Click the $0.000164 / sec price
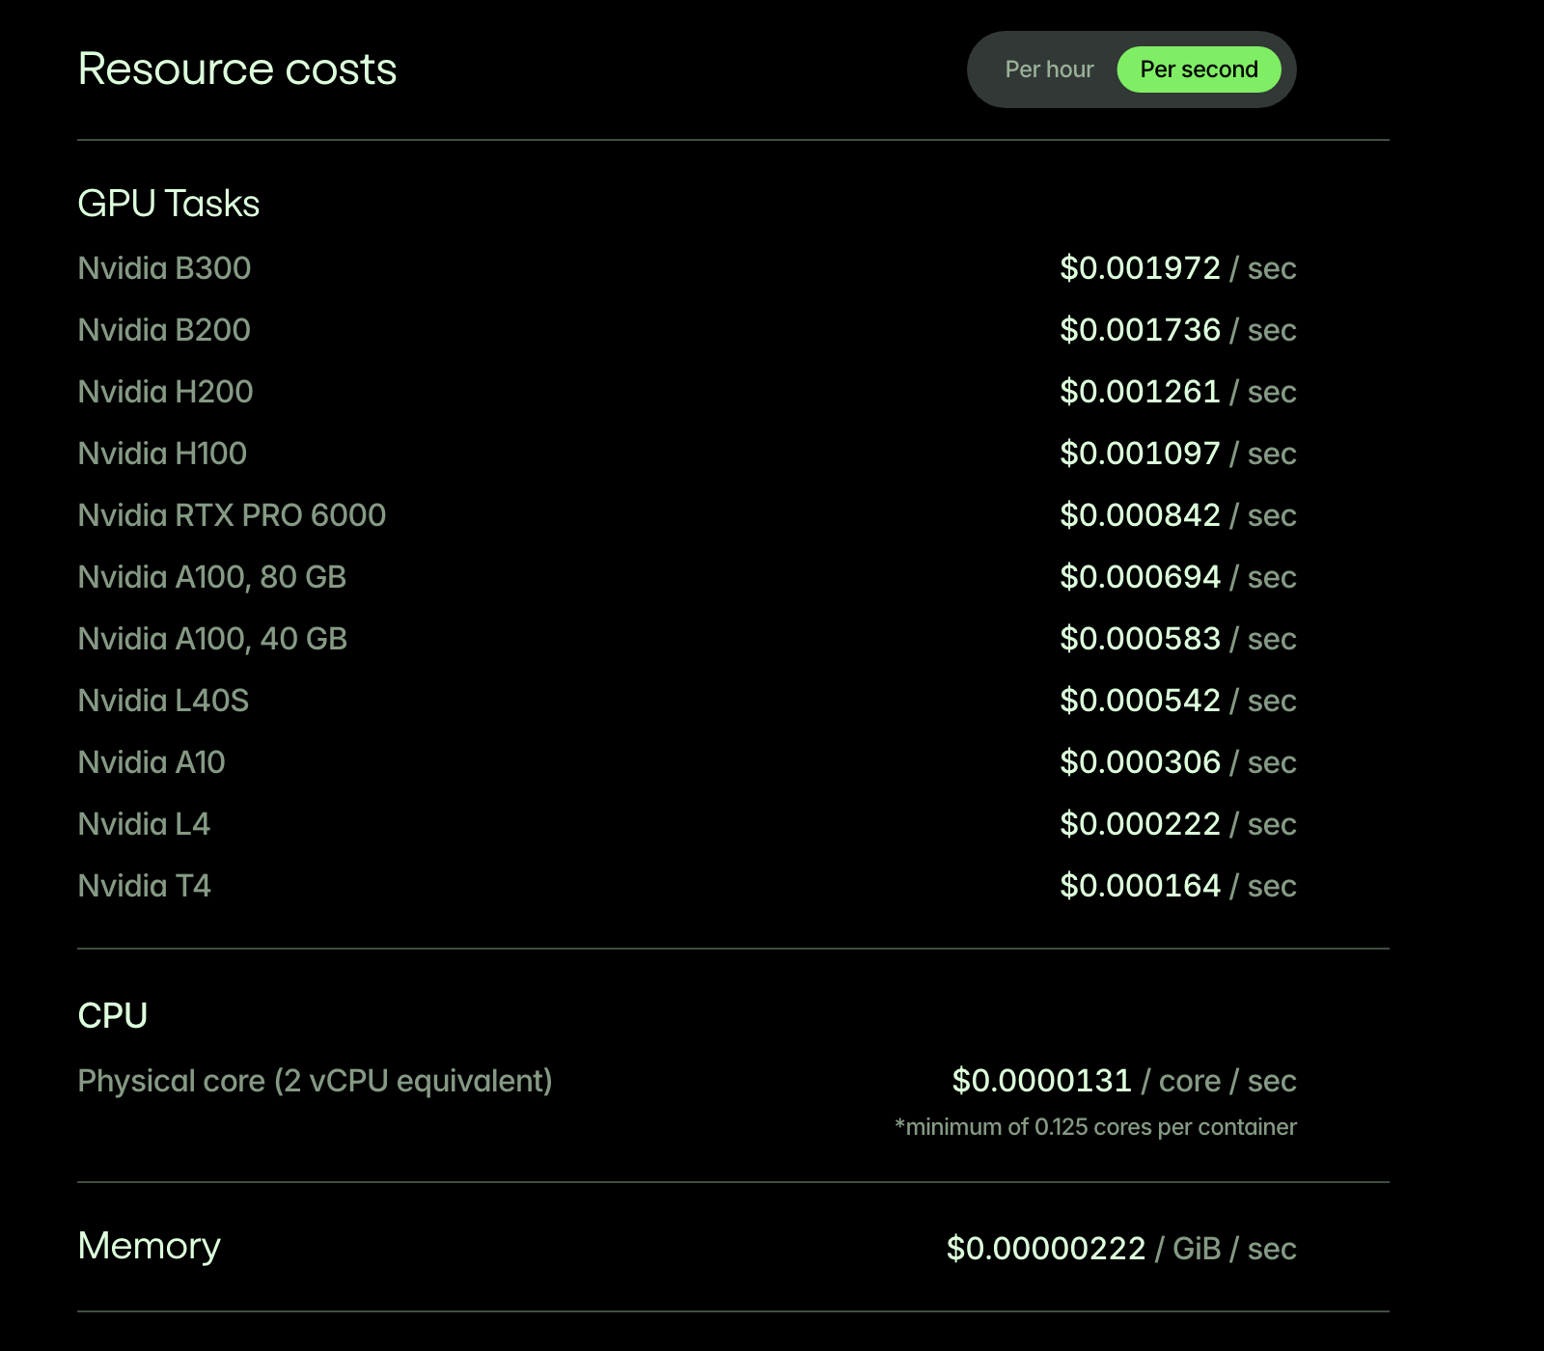The height and width of the screenshot is (1351, 1544). [x=1178, y=886]
